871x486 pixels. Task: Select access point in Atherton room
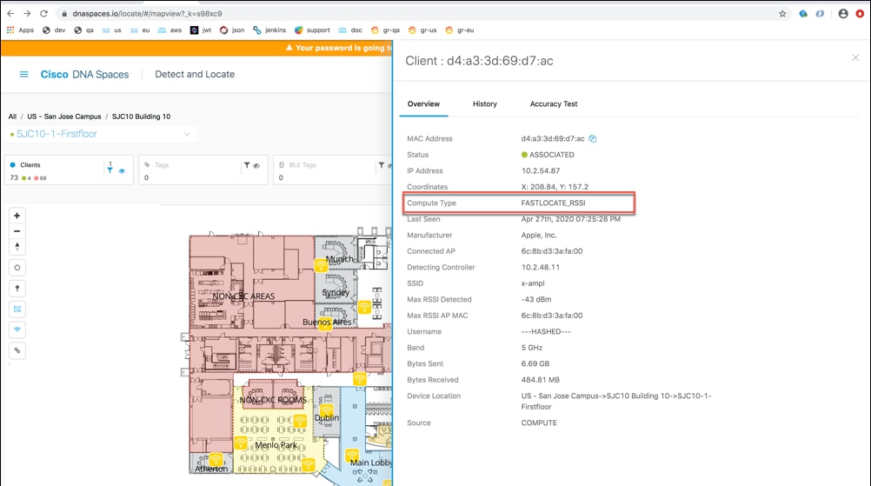click(x=216, y=459)
